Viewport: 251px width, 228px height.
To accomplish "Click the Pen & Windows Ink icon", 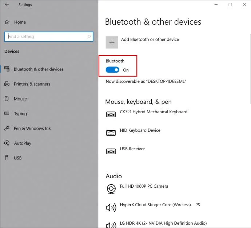I will 7,128.
